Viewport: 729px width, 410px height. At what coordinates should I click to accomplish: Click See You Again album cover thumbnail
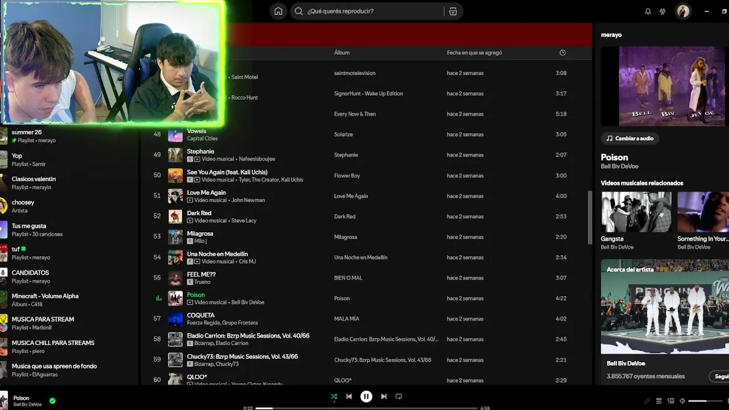[175, 175]
